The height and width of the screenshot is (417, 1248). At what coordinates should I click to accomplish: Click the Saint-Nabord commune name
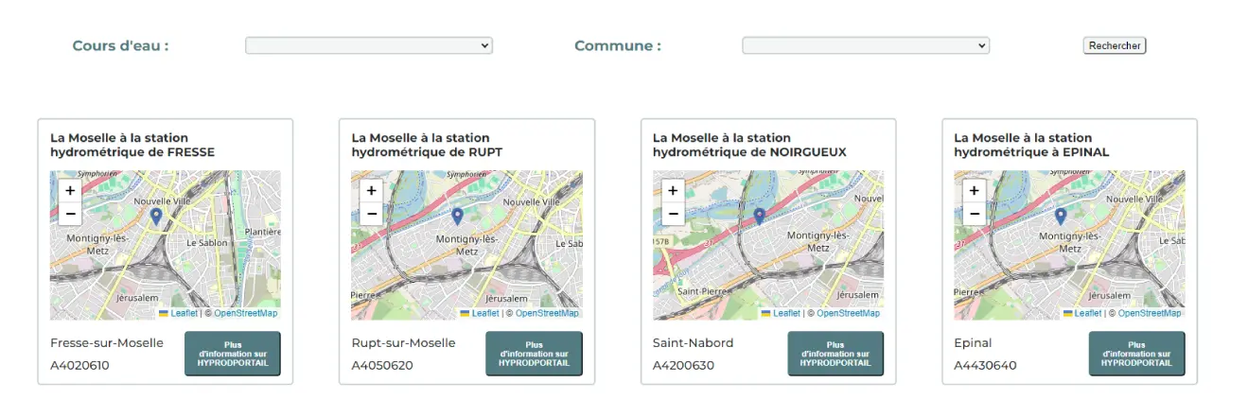pyautogui.click(x=693, y=342)
